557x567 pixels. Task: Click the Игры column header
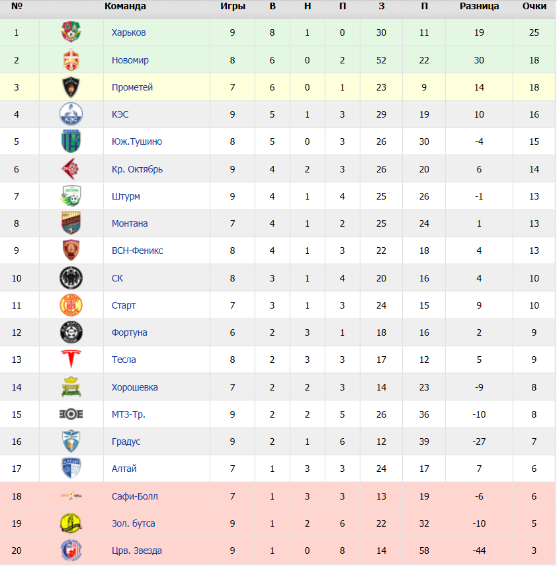coord(233,6)
